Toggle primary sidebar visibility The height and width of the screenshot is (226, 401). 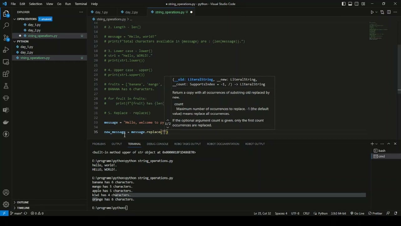(x=344, y=4)
